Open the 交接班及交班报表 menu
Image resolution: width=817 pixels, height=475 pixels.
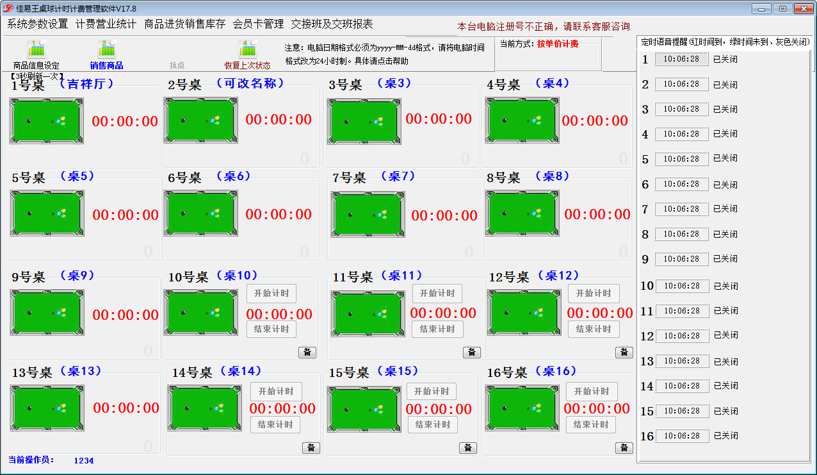pos(332,24)
